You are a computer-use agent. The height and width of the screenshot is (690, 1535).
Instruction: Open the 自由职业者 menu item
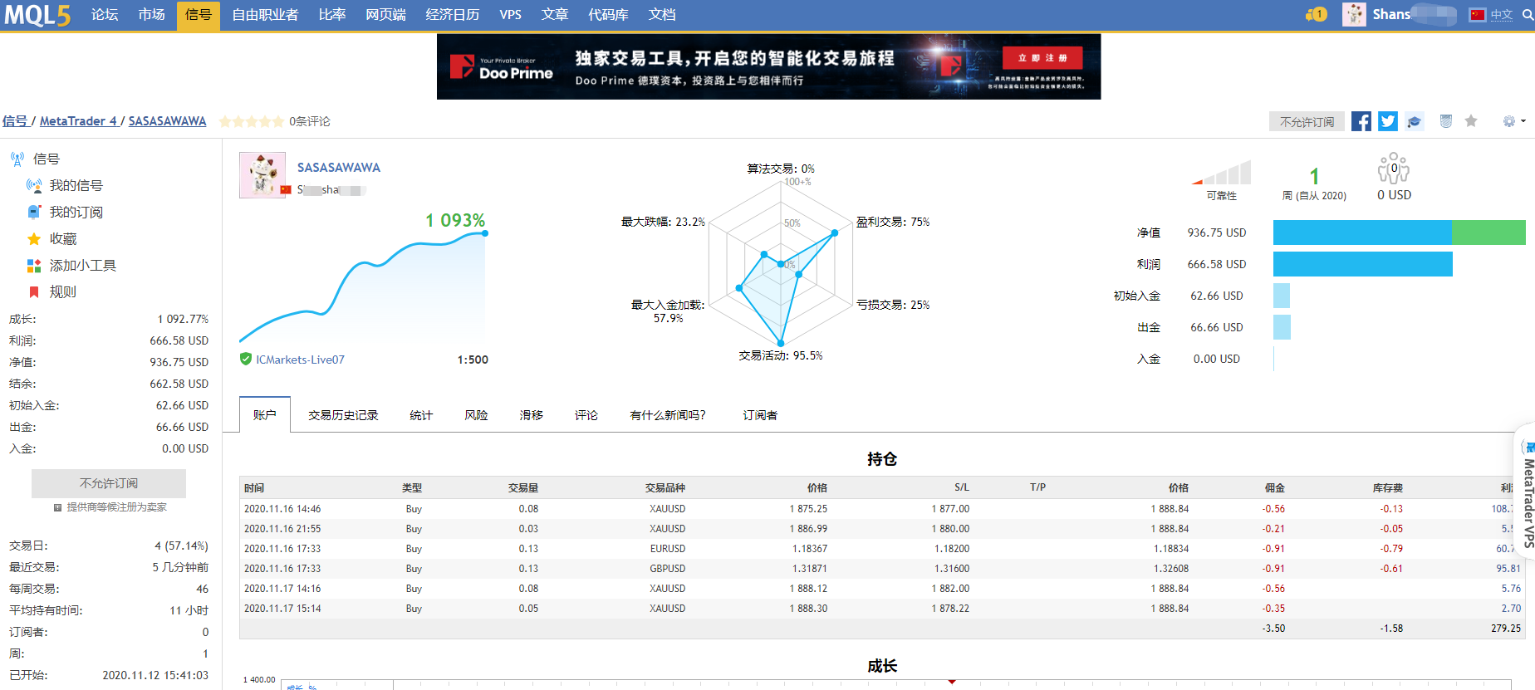(265, 15)
